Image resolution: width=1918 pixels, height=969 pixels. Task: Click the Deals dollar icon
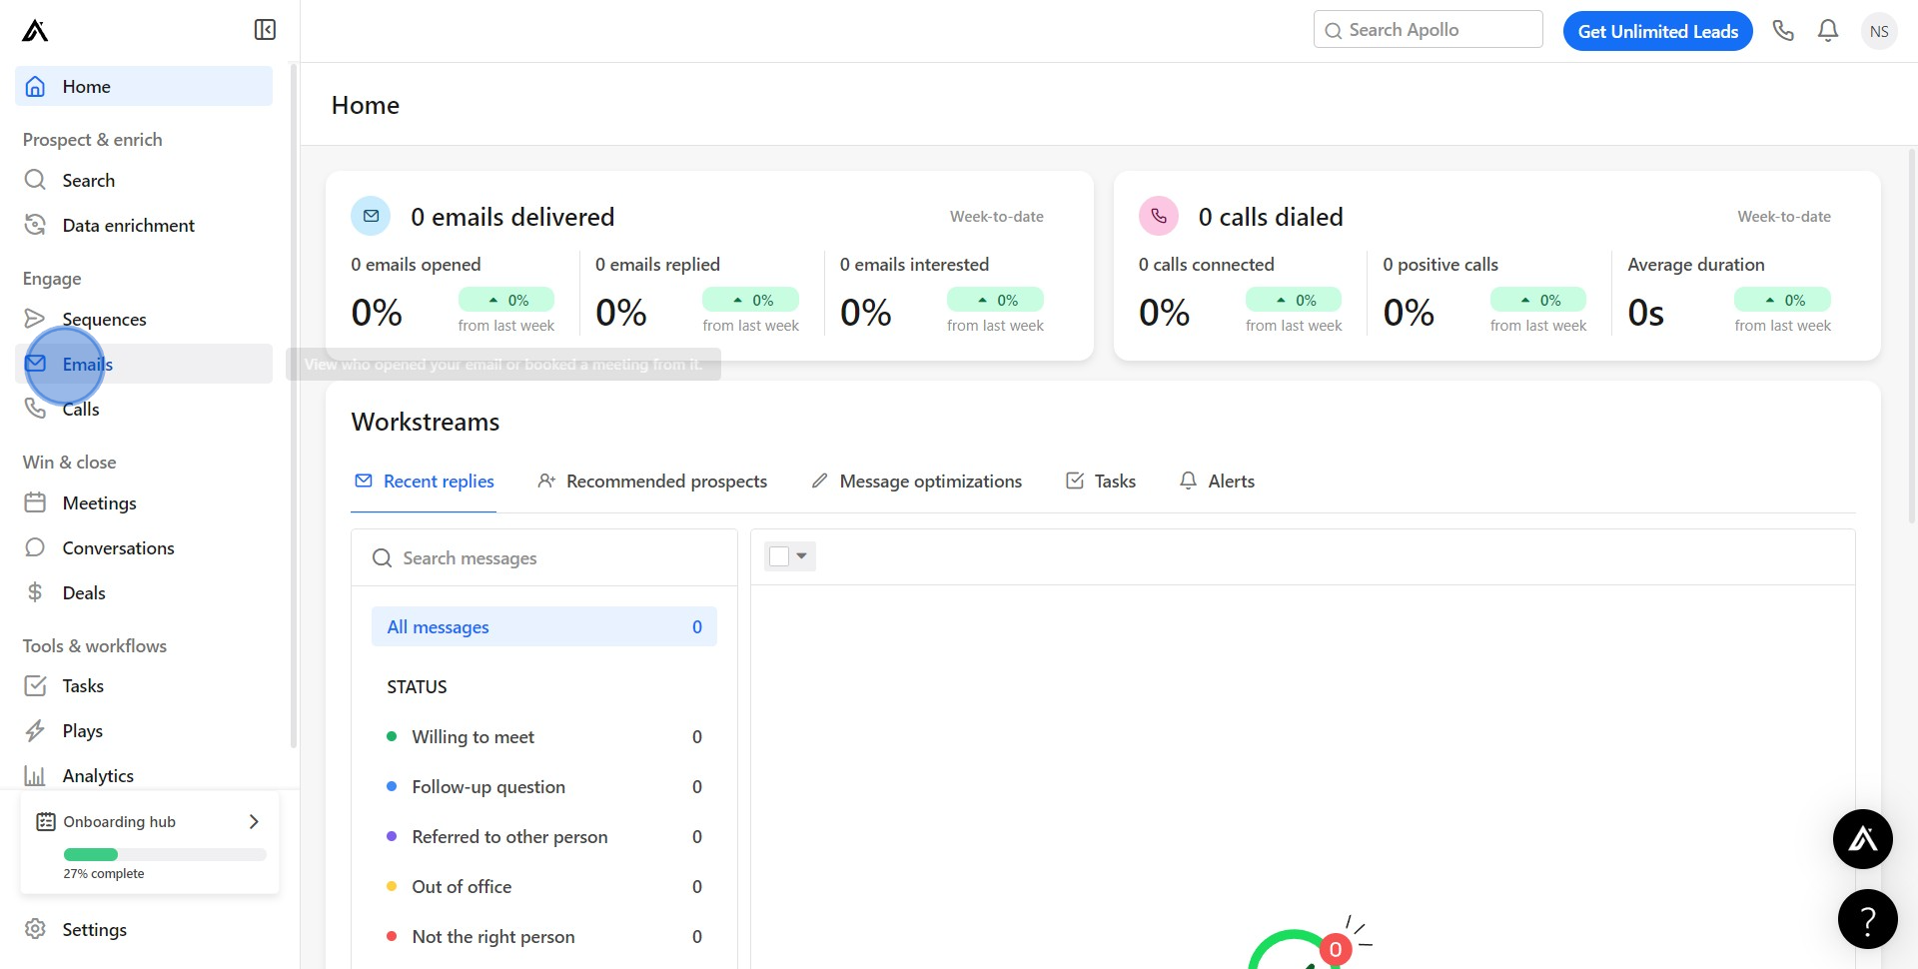(x=35, y=592)
